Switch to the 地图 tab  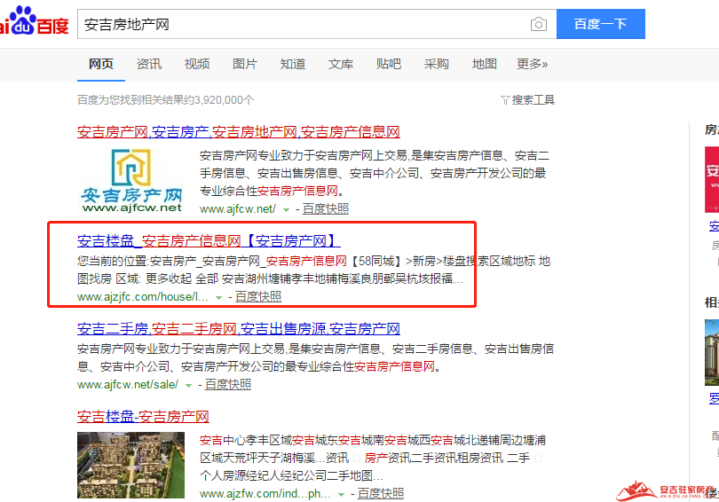click(x=485, y=64)
